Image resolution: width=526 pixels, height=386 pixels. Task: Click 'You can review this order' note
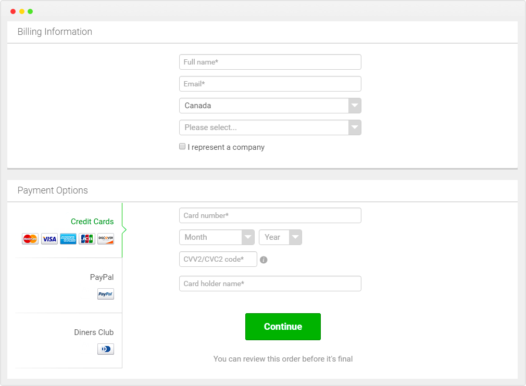[x=283, y=359]
